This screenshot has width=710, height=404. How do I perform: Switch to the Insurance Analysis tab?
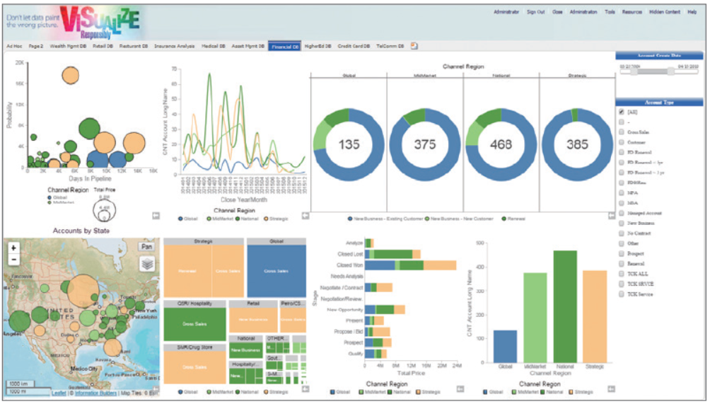tap(174, 46)
